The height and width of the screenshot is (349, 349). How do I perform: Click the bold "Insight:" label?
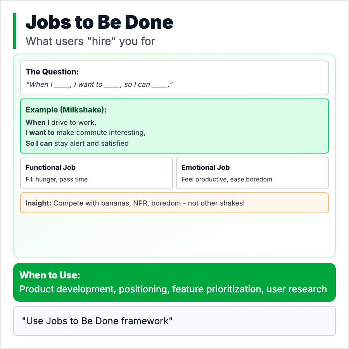pos(38,203)
